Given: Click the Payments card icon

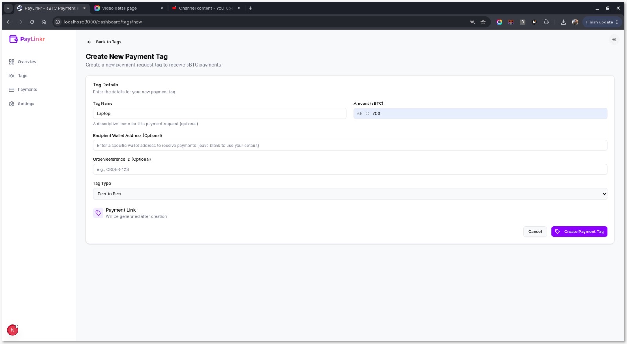Looking at the screenshot, I should [x=12, y=90].
